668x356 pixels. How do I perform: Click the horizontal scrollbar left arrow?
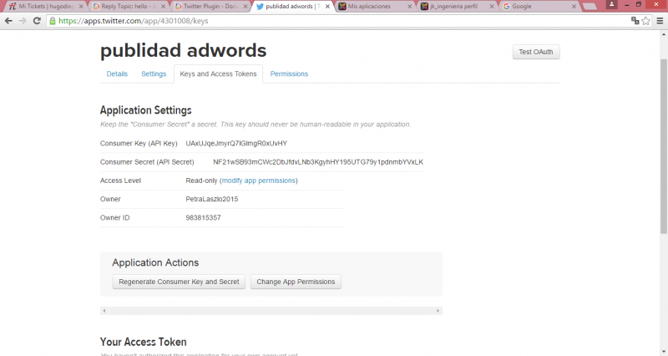coord(104,311)
